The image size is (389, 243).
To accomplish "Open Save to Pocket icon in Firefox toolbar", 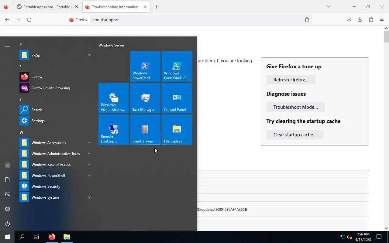I will (x=349, y=20).
